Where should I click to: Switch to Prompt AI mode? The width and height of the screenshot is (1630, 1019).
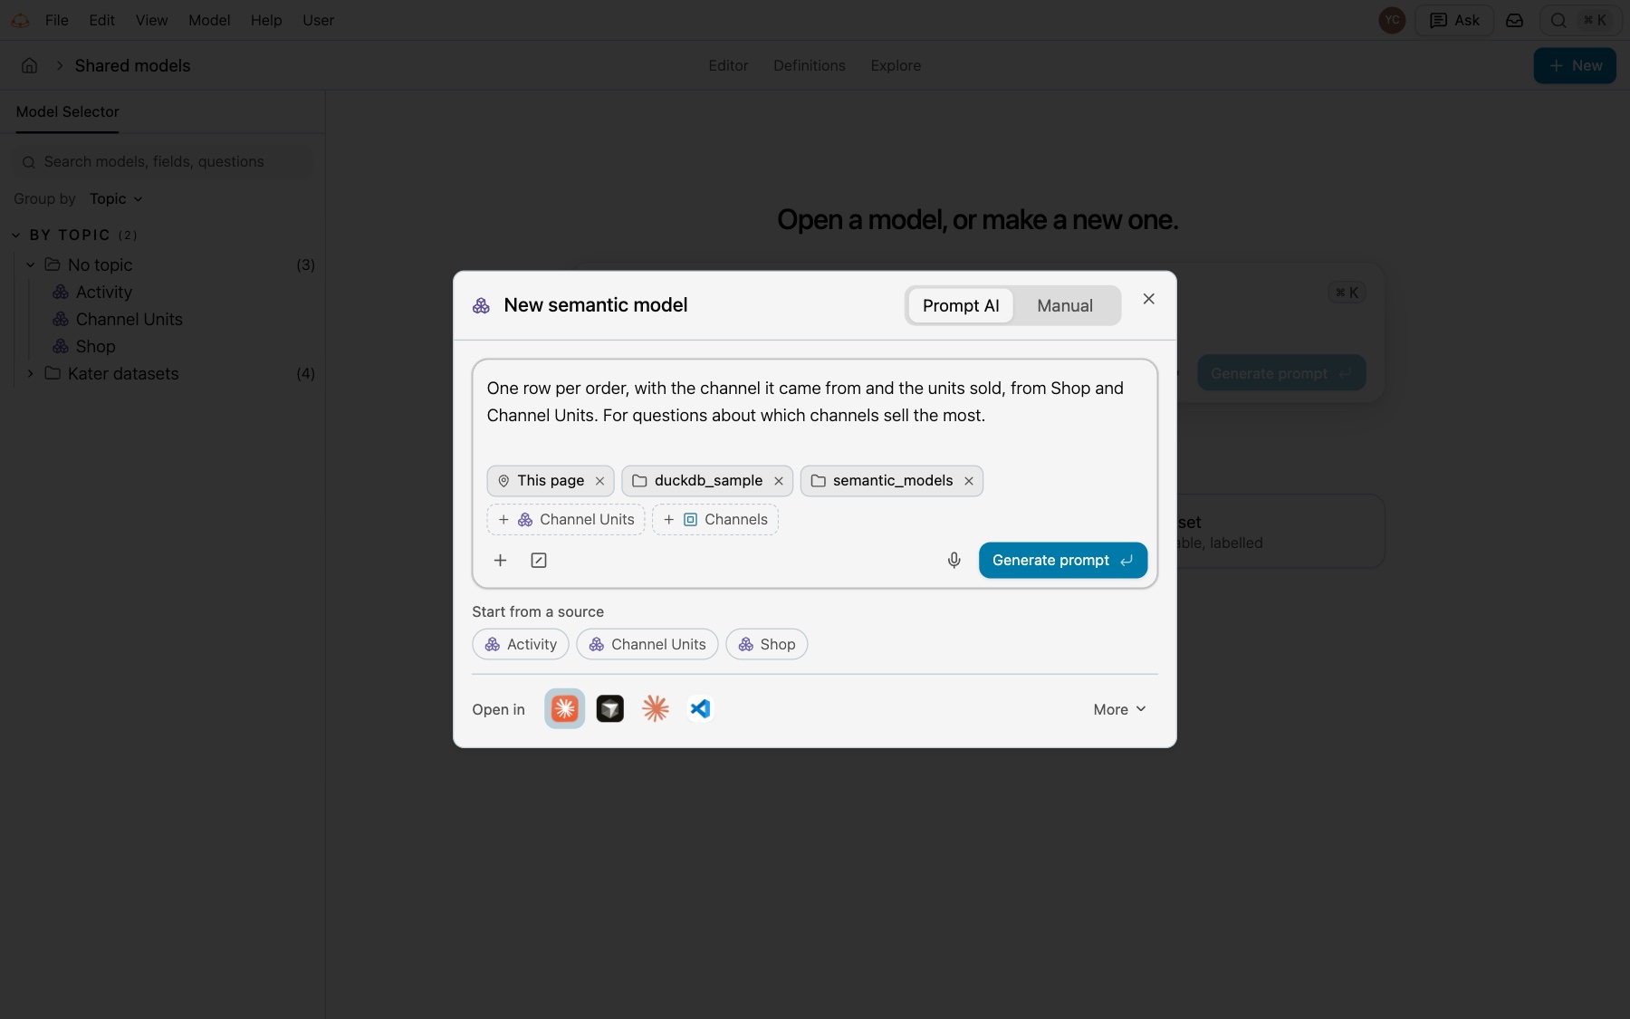tap(961, 305)
